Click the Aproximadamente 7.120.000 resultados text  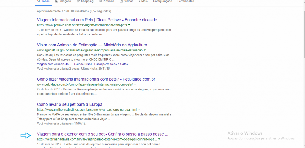tap(74, 11)
